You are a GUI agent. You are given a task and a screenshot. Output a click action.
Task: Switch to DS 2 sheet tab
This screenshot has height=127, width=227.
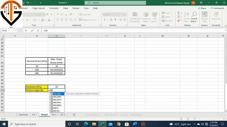click(x=54, y=115)
